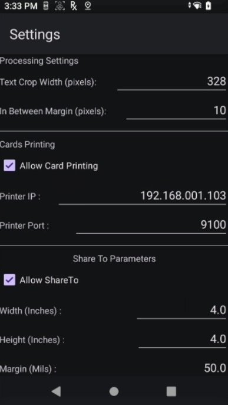
Task: Tap the Wi-Fi signal status icon
Action: (x=197, y=6)
